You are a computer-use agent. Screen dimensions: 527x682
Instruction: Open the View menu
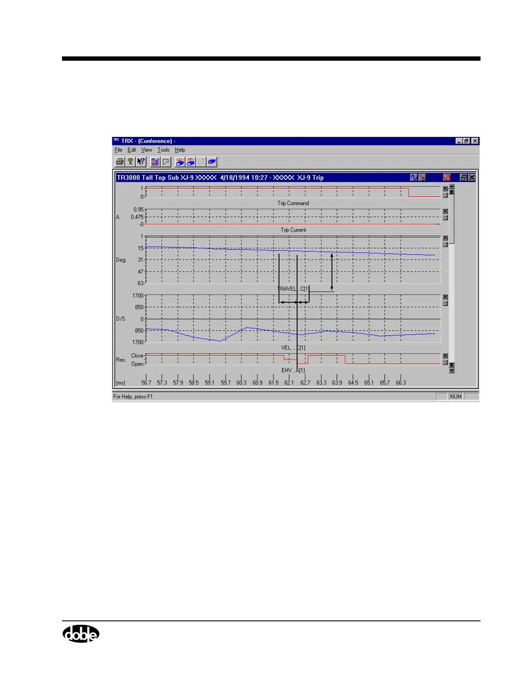(x=147, y=150)
